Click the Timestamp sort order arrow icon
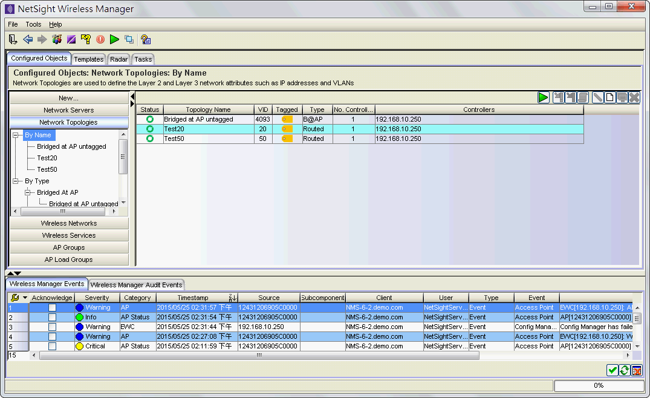Viewport: 650px width, 398px height. [233, 298]
